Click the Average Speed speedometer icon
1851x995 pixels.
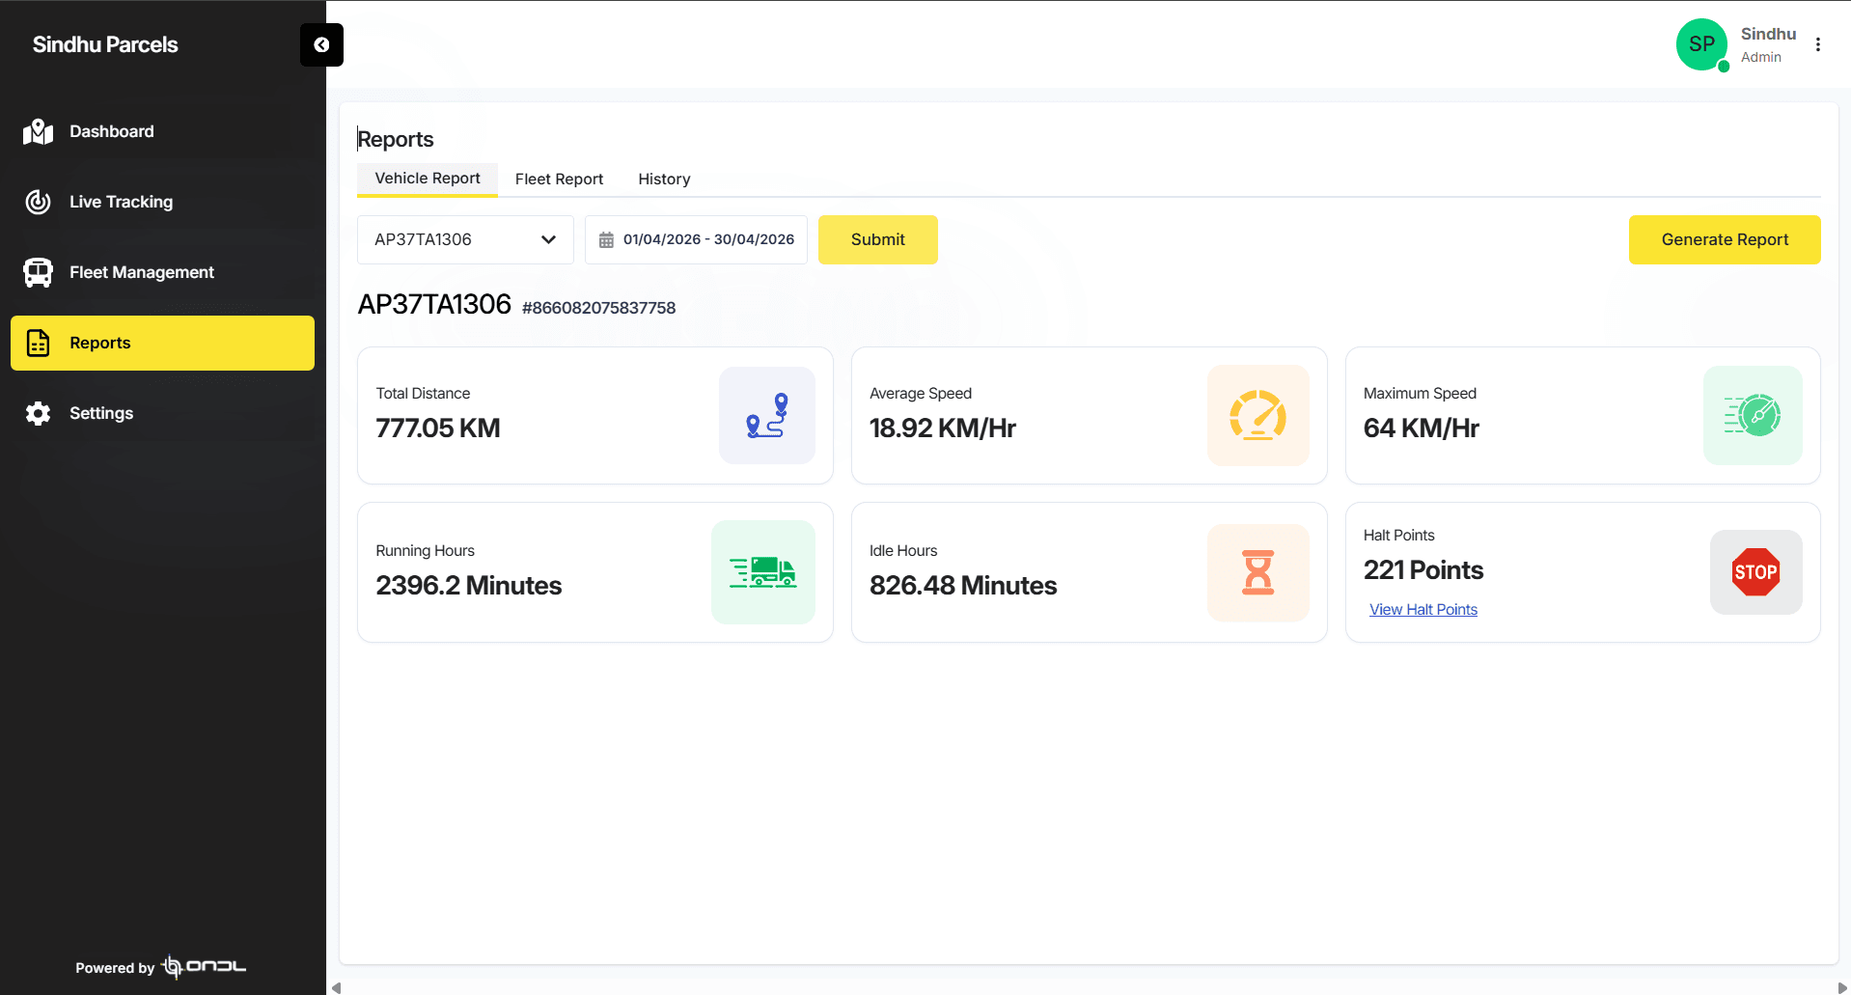click(1258, 416)
